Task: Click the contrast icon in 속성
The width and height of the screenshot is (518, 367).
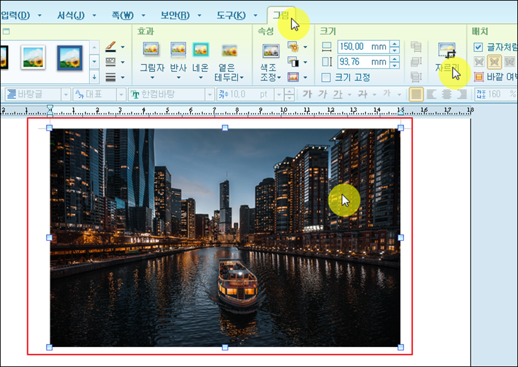Action: (x=293, y=61)
